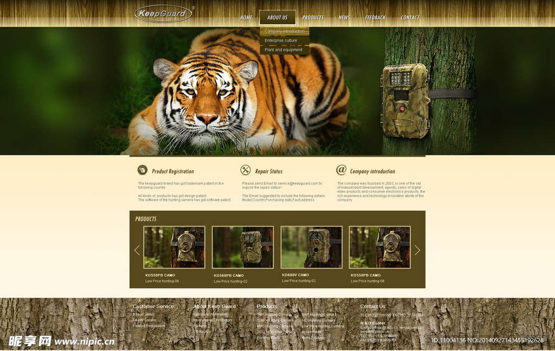Show previous products with left arrow
This screenshot has width=555, height=351.
pyautogui.click(x=137, y=250)
